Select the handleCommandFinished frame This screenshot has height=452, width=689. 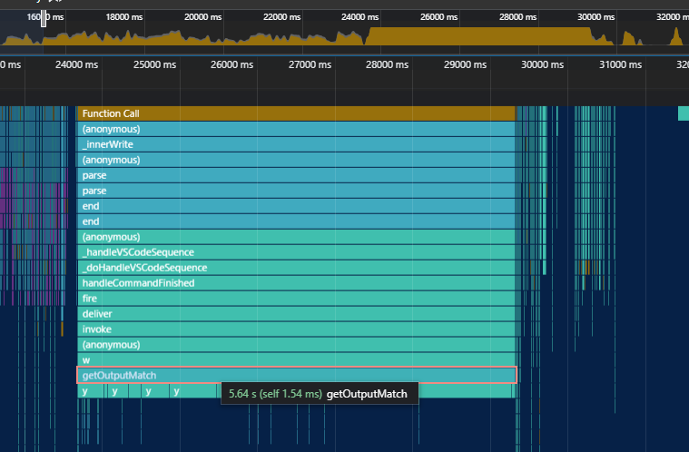point(296,283)
